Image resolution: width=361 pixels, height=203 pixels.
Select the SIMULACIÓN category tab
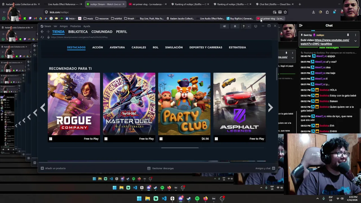click(174, 47)
